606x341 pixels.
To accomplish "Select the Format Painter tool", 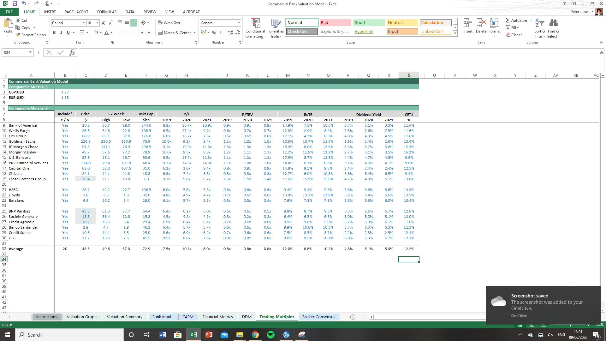I will pyautogui.click(x=31, y=35).
